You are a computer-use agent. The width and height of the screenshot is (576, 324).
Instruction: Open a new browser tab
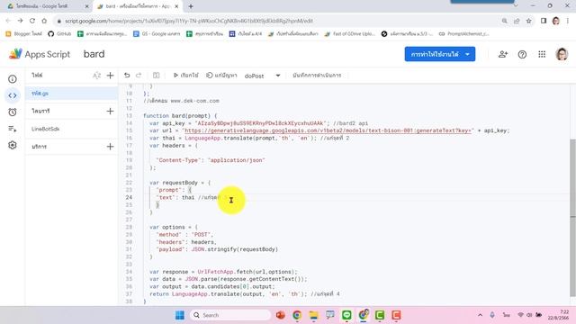click(x=191, y=6)
